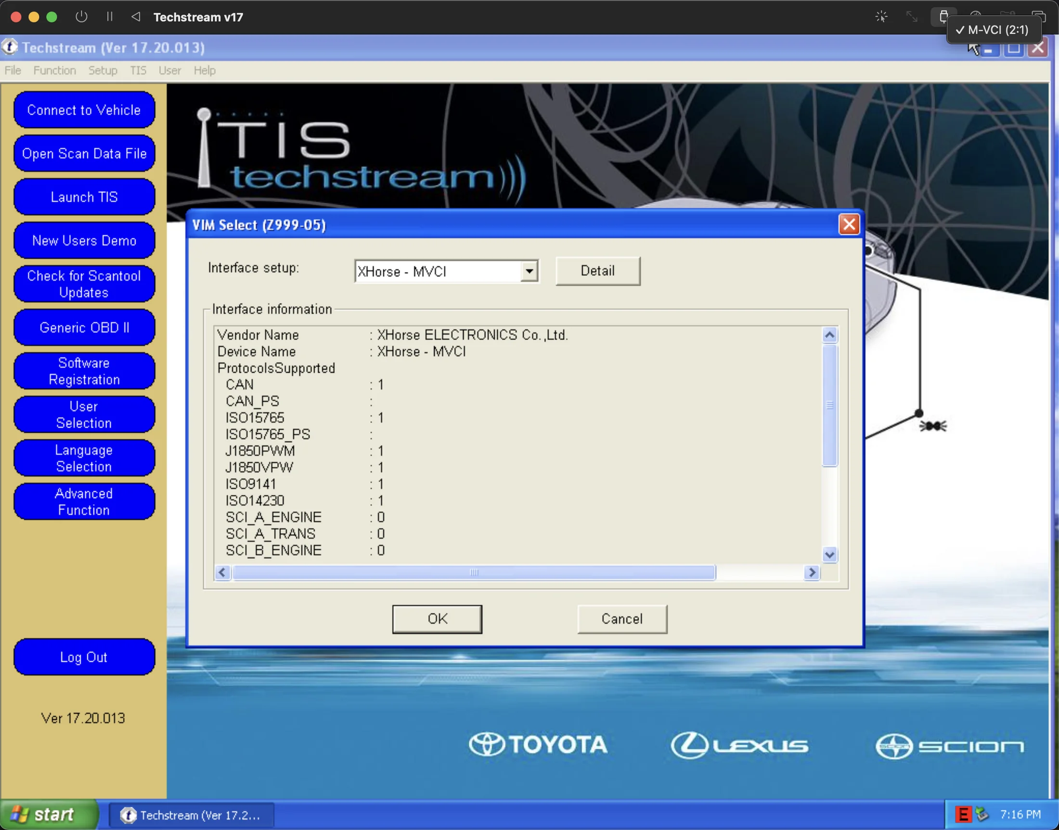Pause the virtual machine

(x=110, y=16)
